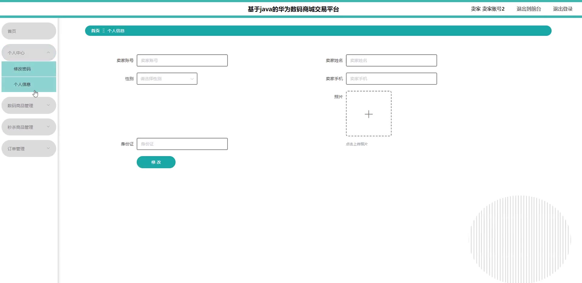
Task: Open the 秒杀商品管理 sidebar menu
Action: point(29,127)
